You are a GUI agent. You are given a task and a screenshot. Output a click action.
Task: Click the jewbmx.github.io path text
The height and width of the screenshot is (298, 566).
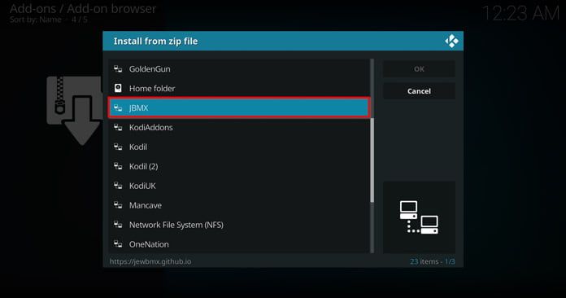[150, 261]
